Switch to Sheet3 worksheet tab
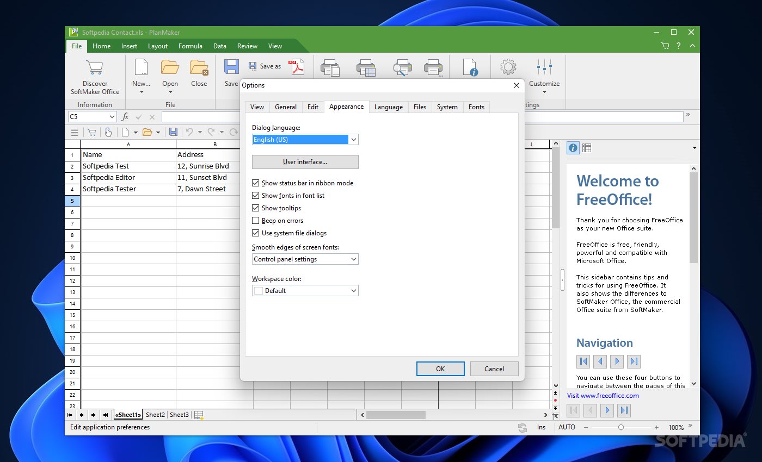762x462 pixels. [179, 415]
